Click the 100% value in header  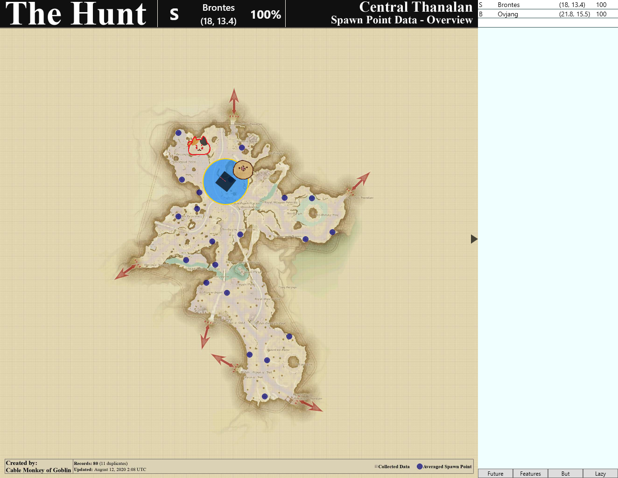(x=266, y=14)
